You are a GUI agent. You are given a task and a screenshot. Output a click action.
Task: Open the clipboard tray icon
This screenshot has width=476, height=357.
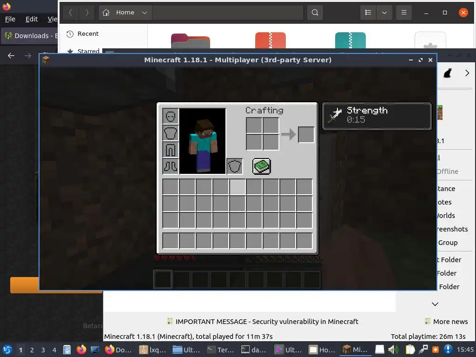[x=410, y=350]
